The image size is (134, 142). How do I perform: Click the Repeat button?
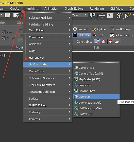(80, 29)
